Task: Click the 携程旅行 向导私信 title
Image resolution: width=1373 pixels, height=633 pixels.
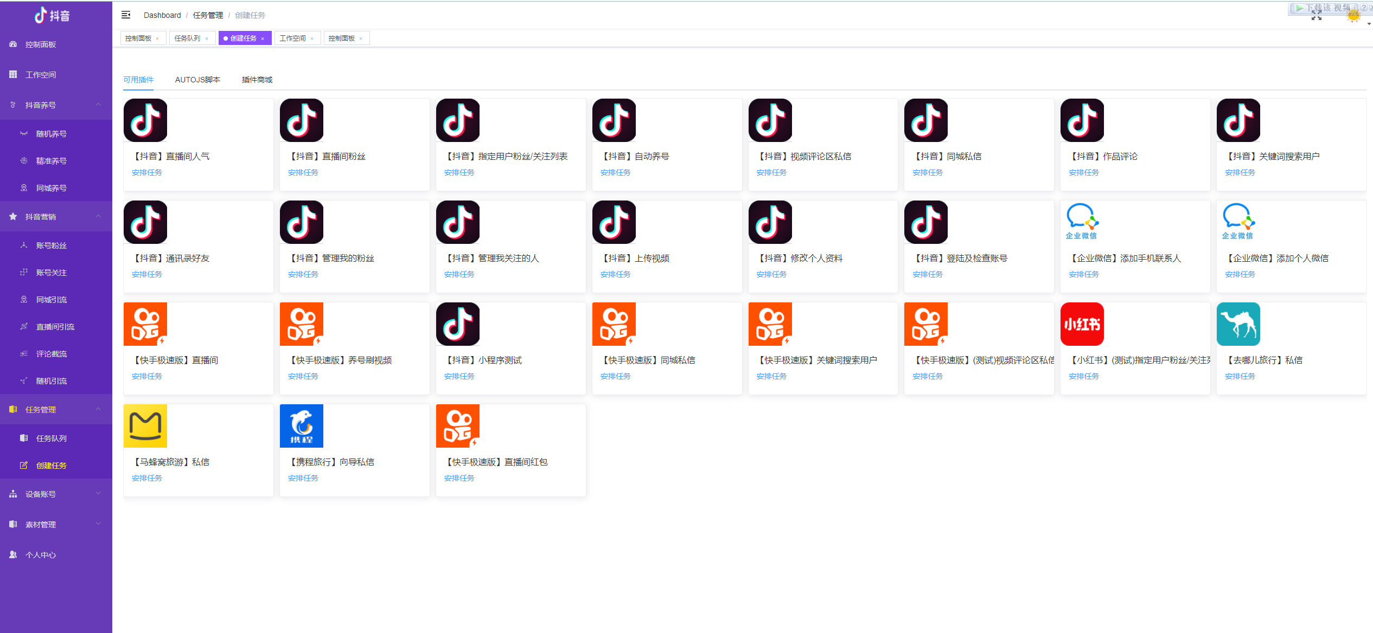Action: coord(331,462)
